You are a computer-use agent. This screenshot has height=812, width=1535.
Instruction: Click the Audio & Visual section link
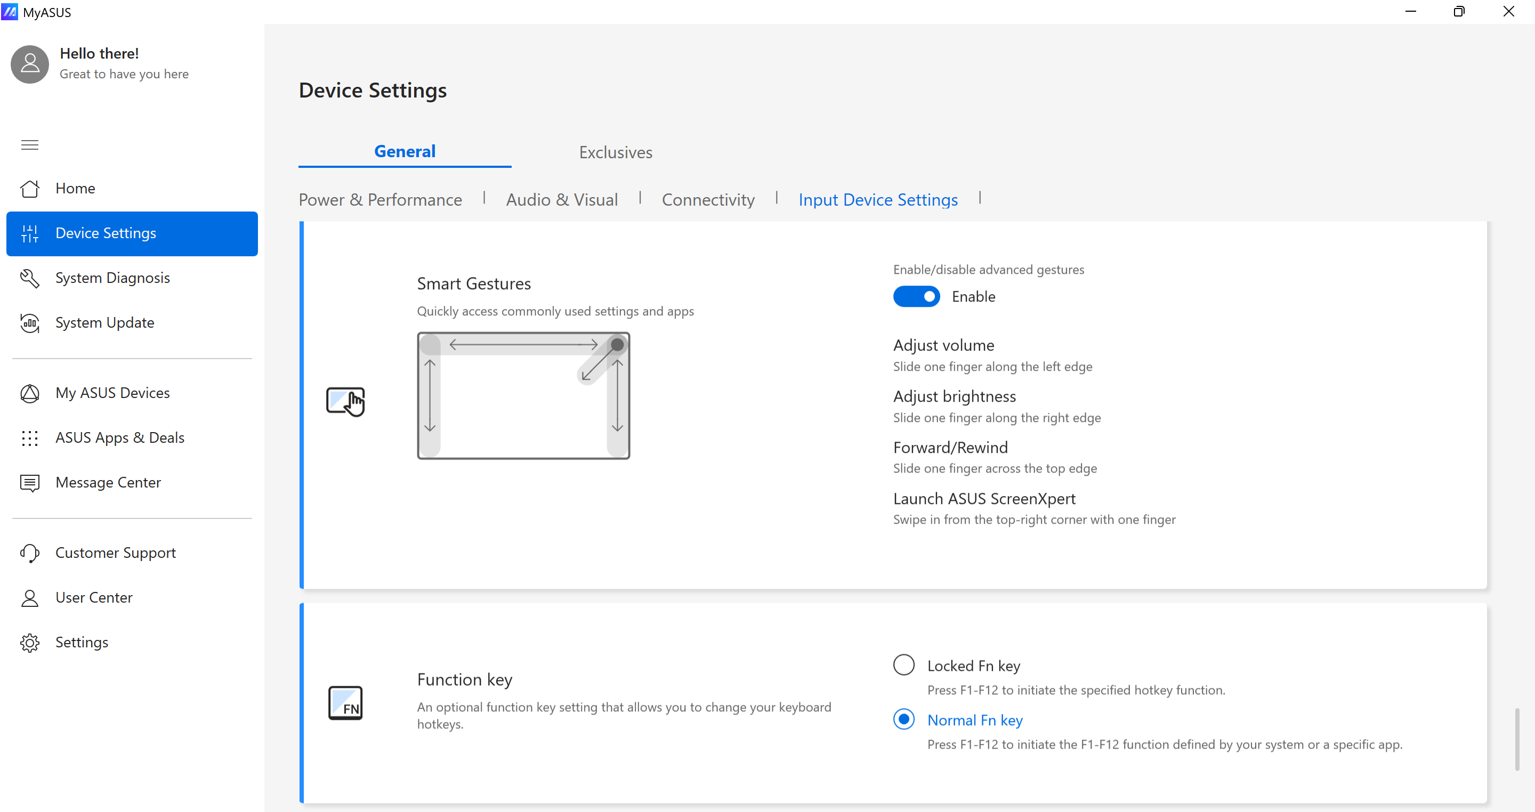pos(561,199)
